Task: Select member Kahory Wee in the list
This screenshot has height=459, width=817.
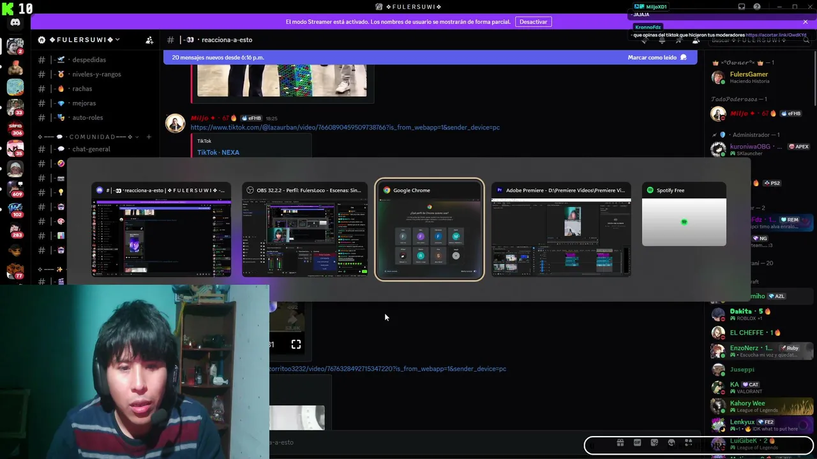Action: point(762,406)
